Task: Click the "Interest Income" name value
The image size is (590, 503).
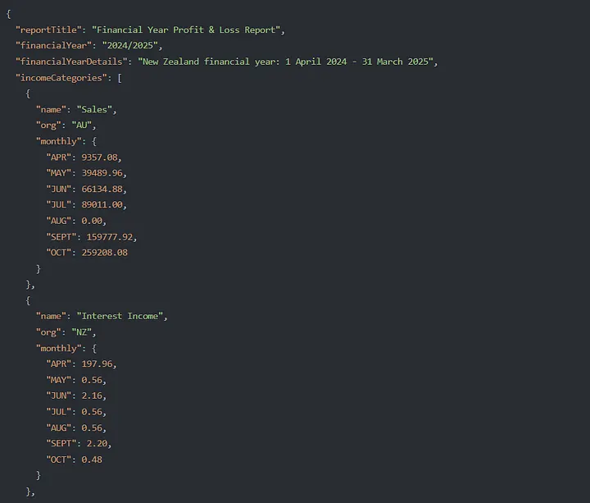Action: click(122, 316)
